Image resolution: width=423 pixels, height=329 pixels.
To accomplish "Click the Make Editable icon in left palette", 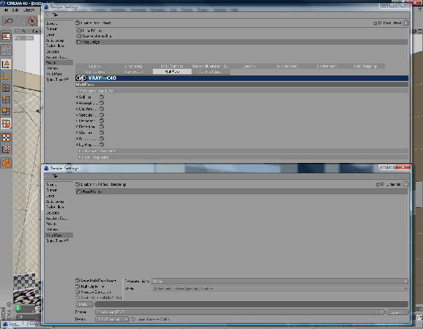I will point(6,50).
